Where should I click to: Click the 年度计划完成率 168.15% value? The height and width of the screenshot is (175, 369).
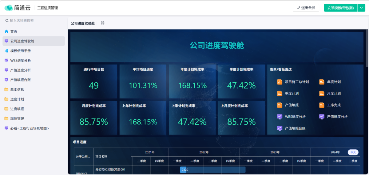[192, 85]
